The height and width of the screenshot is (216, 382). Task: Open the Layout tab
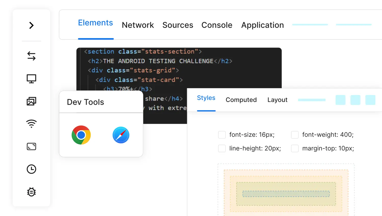pyautogui.click(x=277, y=100)
